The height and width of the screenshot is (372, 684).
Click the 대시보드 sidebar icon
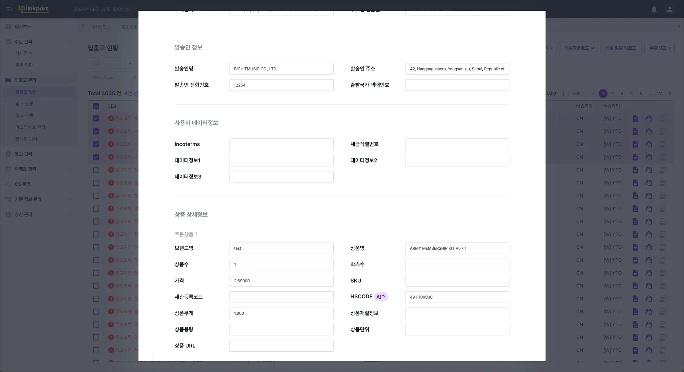tap(8, 26)
